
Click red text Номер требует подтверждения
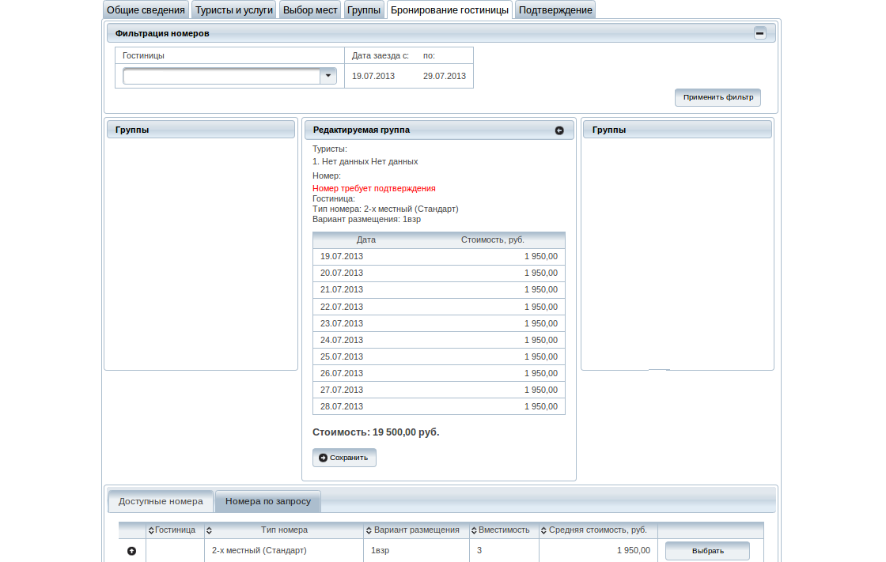374,189
